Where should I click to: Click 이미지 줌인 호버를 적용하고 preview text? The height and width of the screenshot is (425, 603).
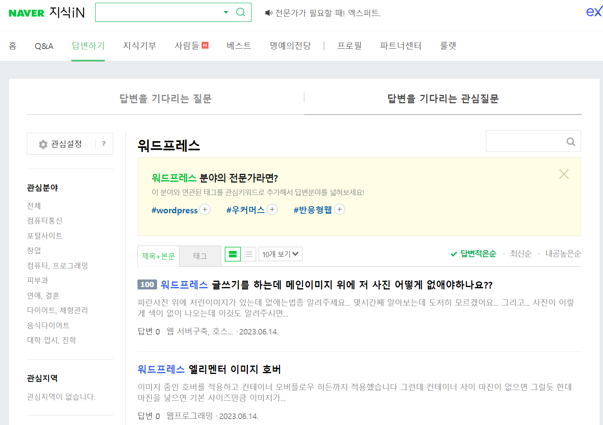[355, 392]
